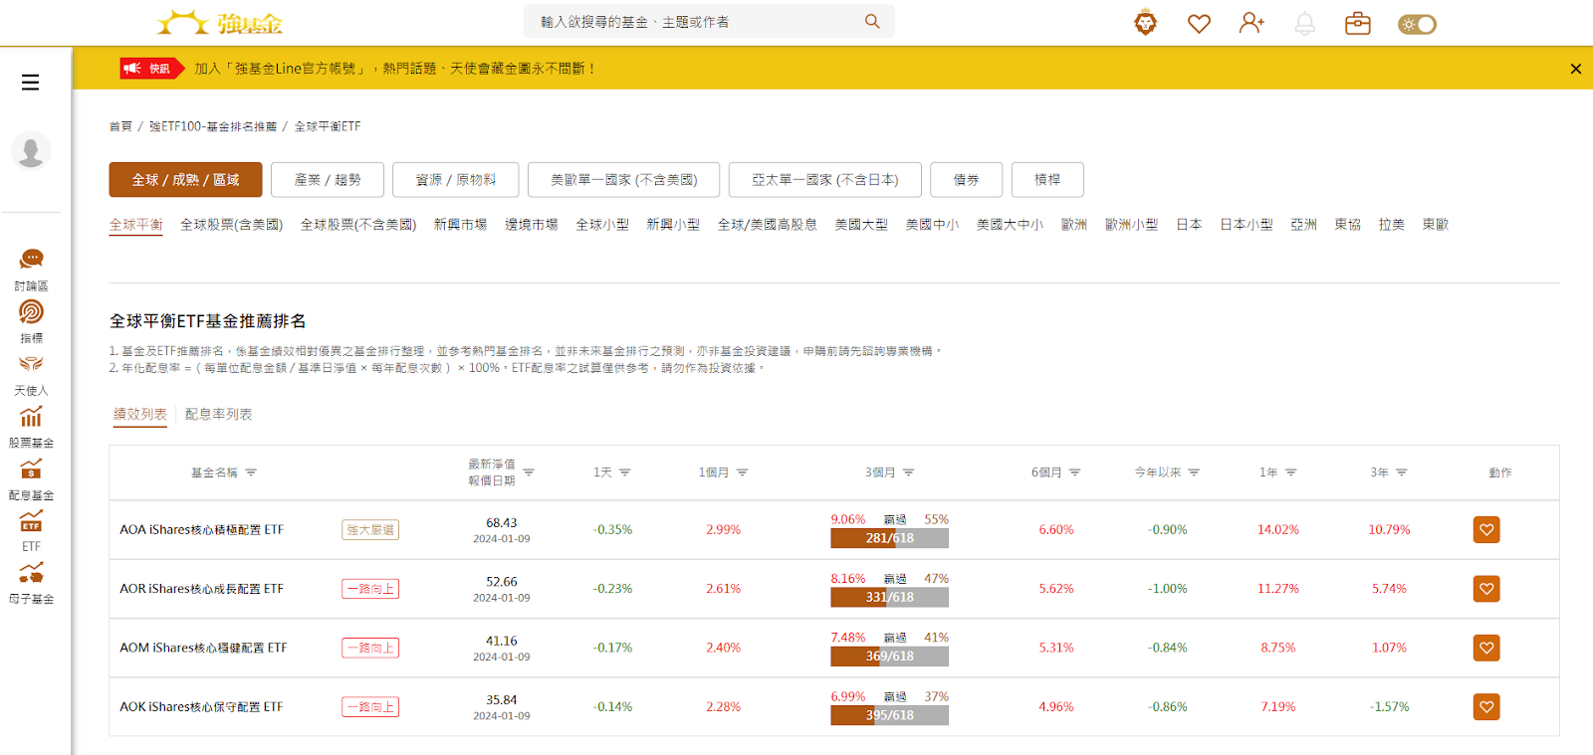Open the lion mascot icon in header
The image size is (1593, 755).
tap(1146, 23)
